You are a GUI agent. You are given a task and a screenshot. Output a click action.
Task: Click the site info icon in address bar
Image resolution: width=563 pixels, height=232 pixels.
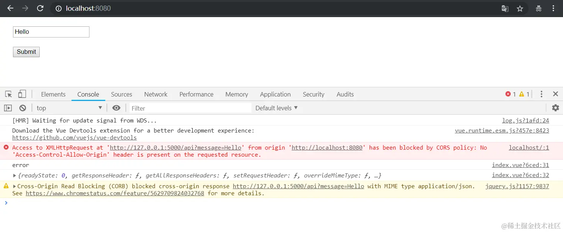click(59, 8)
